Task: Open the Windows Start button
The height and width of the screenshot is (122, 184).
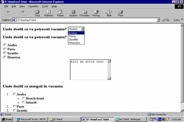Action: pyautogui.click(x=7, y=119)
